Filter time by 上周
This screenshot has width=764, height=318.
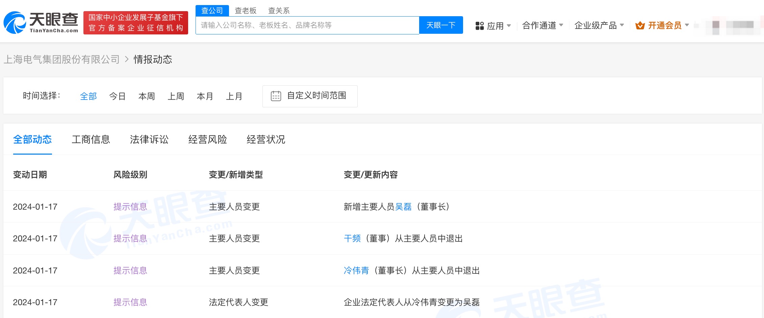(176, 97)
